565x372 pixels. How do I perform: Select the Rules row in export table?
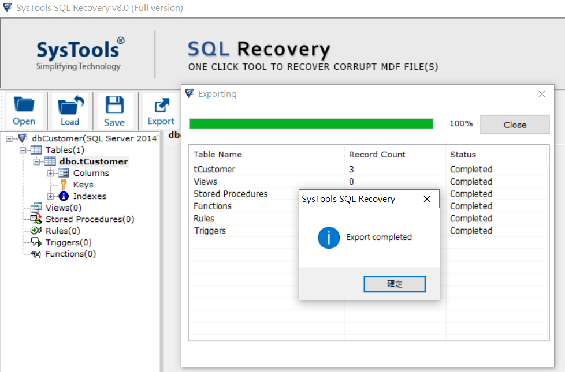tap(368, 218)
